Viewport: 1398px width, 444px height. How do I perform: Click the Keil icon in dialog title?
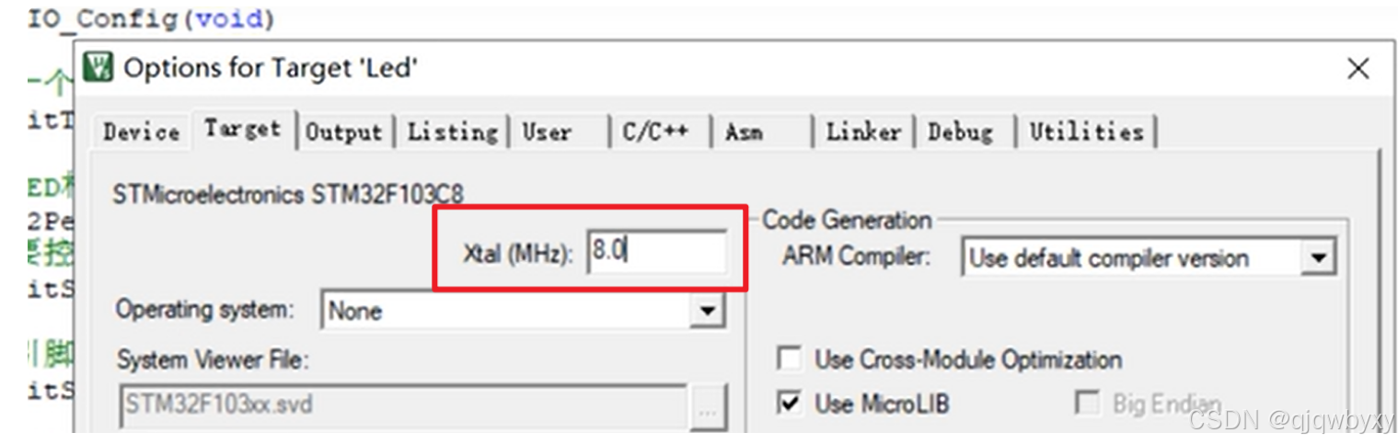(x=98, y=67)
